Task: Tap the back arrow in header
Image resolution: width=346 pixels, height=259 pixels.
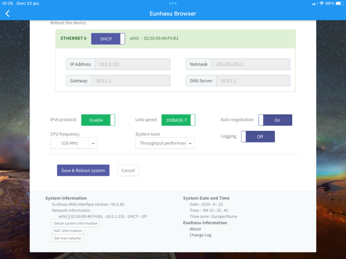Action: (x=7, y=13)
